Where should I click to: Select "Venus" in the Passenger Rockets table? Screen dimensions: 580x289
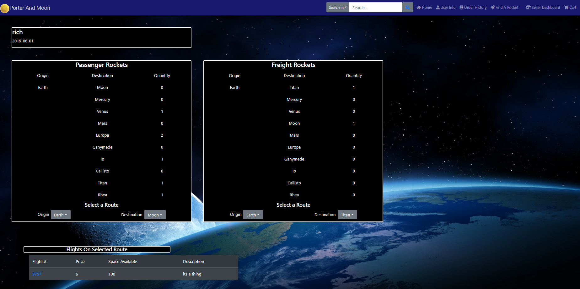click(103, 112)
